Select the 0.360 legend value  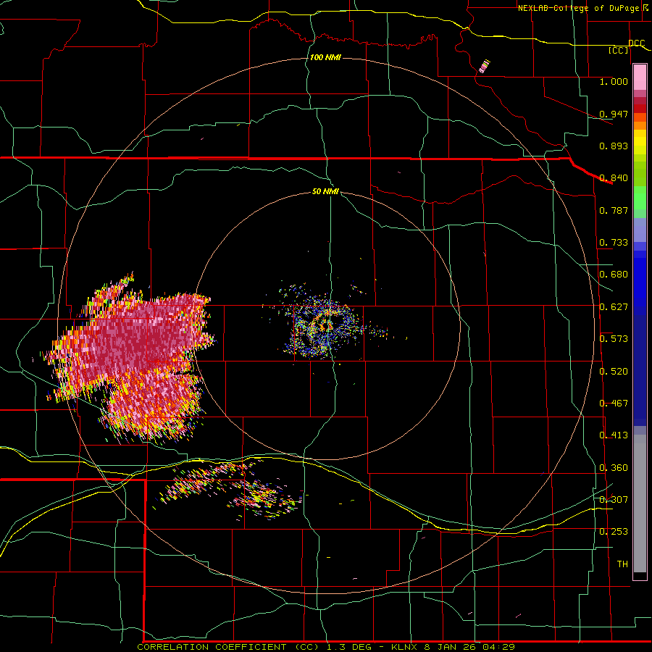(614, 467)
